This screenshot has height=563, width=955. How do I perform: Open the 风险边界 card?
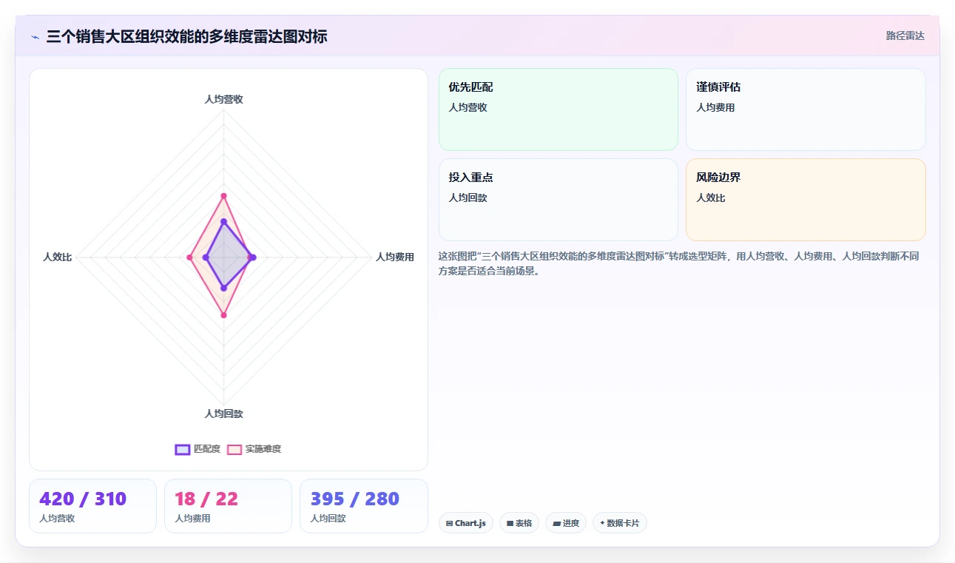(806, 200)
